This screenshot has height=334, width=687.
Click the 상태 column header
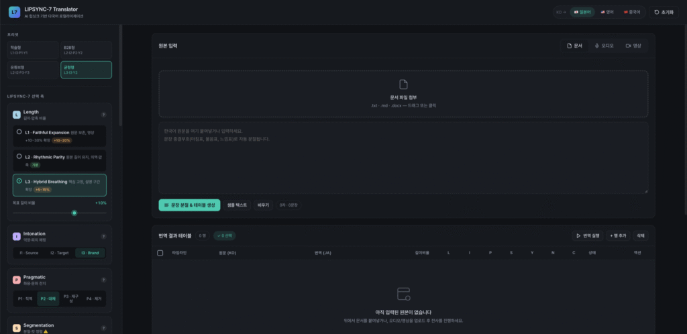(592, 253)
